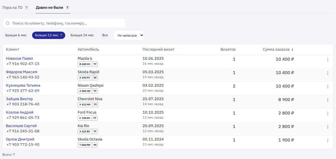Open client Козлов Андрей
The image size is (336, 159).
pyautogui.click(x=20, y=112)
